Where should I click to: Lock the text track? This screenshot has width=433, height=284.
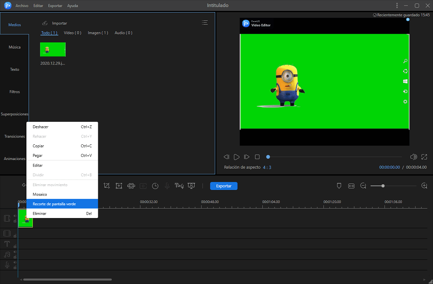15,246
